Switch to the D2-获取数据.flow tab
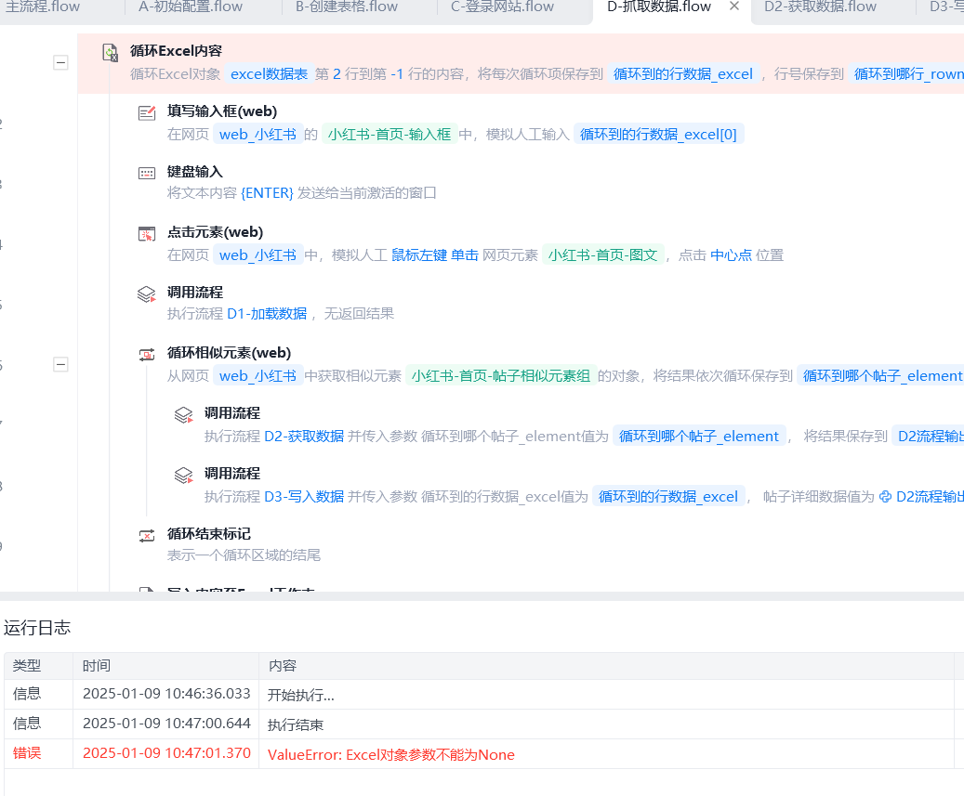 click(820, 7)
